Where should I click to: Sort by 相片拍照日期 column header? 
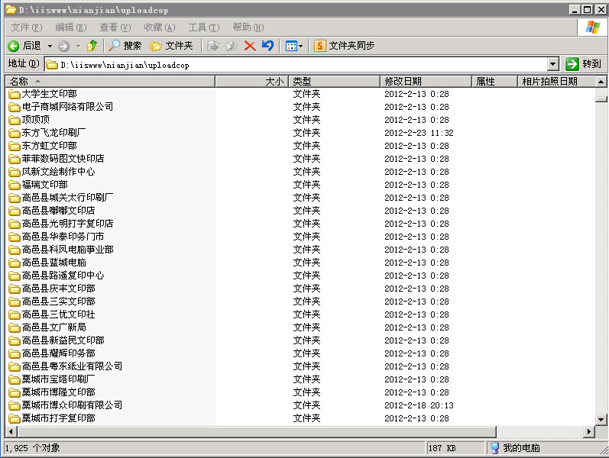pyautogui.click(x=556, y=82)
